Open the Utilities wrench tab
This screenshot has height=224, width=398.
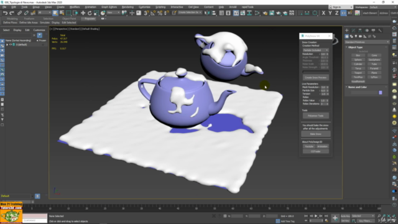(380, 30)
